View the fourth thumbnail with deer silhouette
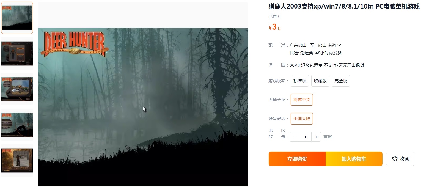Viewport: 421px width, 187px height. pos(17,125)
